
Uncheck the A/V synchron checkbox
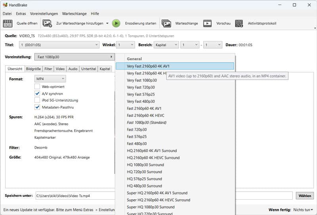37,94
